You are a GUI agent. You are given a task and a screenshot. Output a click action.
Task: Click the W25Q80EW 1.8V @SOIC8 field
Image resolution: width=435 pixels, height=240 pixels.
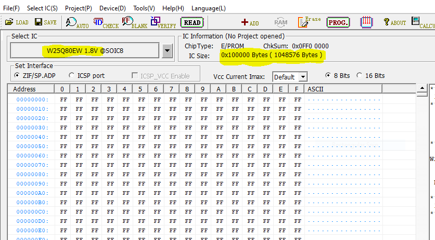85,51
